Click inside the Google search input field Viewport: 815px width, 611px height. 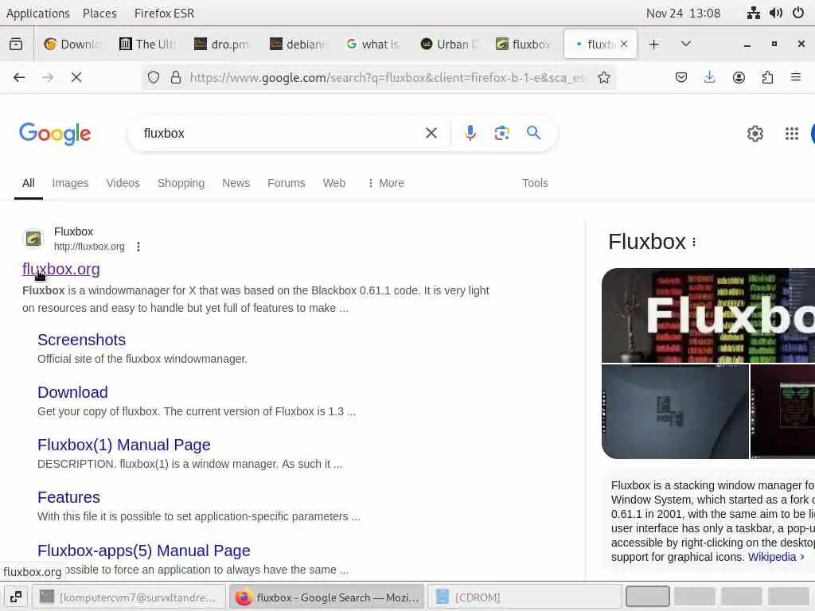pyautogui.click(x=281, y=133)
